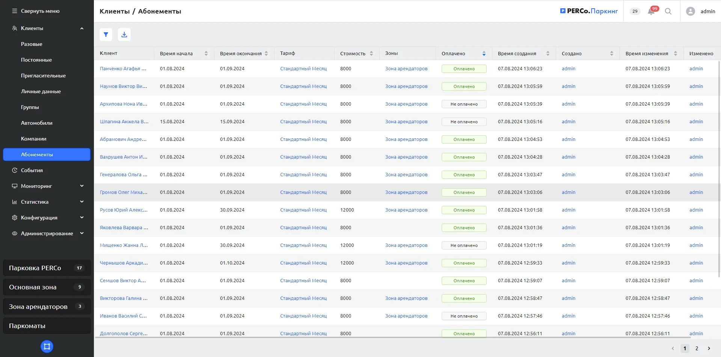Click the admin user avatar icon
Viewport: 721px width, 357px height.
(x=690, y=11)
